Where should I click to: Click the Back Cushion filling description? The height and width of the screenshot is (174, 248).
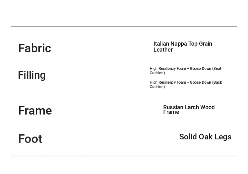186,85
